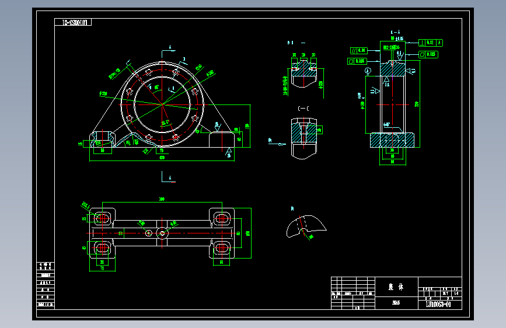Click the datum circle symbol left of section A-A

point(368,71)
